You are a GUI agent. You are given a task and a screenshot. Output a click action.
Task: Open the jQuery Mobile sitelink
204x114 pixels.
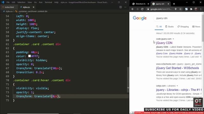176,54
